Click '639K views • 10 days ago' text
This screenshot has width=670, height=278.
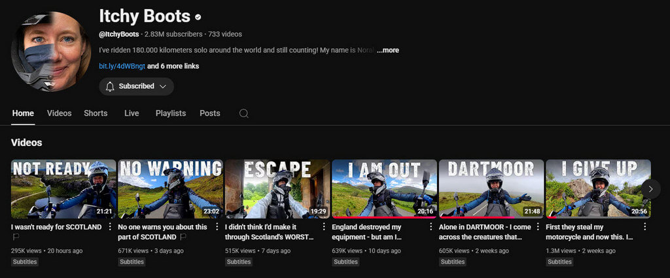pyautogui.click(x=366, y=251)
